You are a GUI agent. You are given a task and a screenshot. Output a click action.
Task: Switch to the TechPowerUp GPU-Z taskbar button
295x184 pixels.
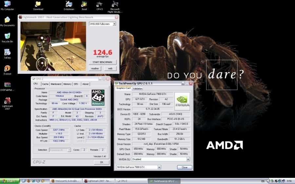(164, 181)
